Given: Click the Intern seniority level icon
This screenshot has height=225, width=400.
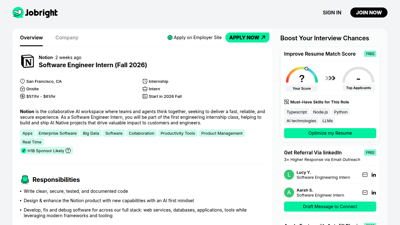Looking at the screenshot, I should (145, 89).
